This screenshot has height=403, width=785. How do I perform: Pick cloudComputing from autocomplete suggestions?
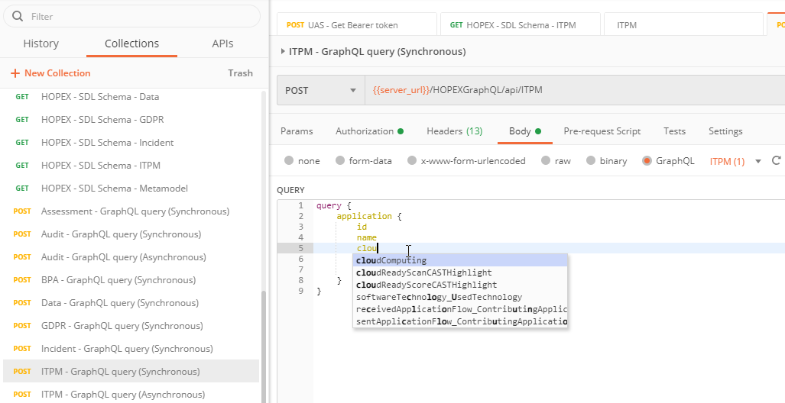coord(391,260)
